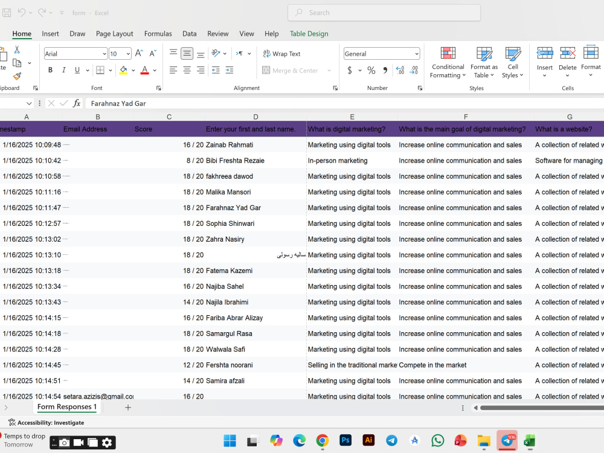Open Conditional Formatting menu
604x453 pixels.
click(x=448, y=62)
